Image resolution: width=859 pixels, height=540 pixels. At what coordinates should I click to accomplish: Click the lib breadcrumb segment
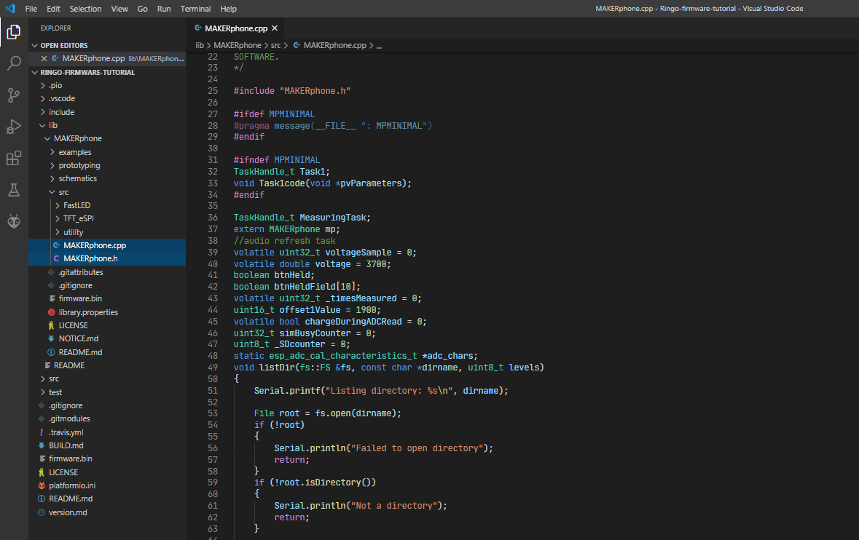click(x=200, y=45)
